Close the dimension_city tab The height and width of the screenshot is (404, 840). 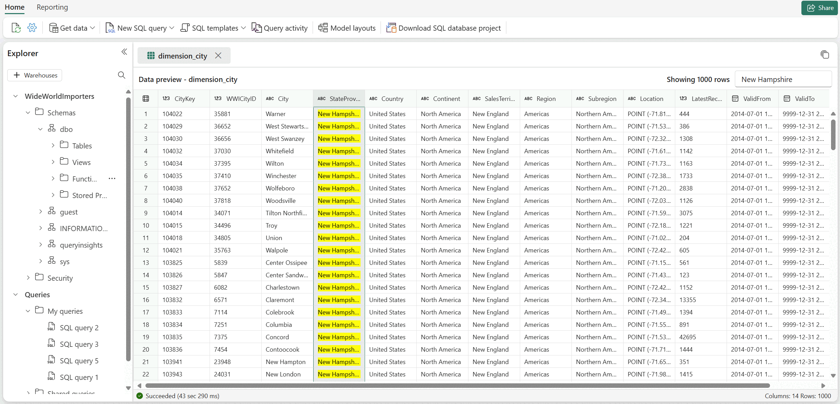218,55
